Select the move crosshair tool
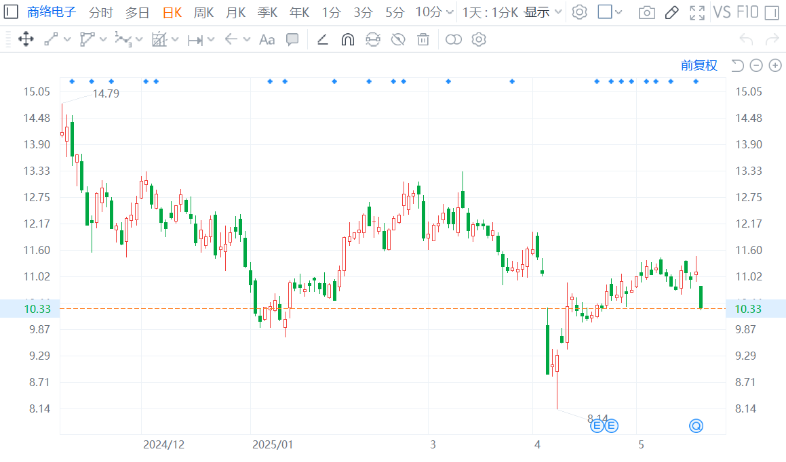Screen dimensions: 786x462 point(26,39)
